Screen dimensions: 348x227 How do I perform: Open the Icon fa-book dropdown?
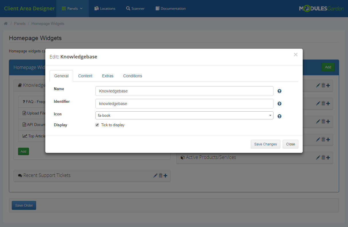pyautogui.click(x=184, y=115)
